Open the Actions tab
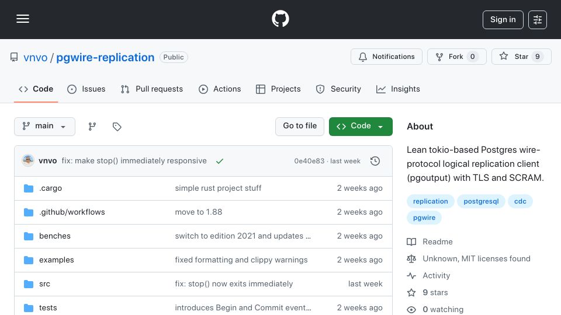The width and height of the screenshot is (561, 315). [x=220, y=89]
